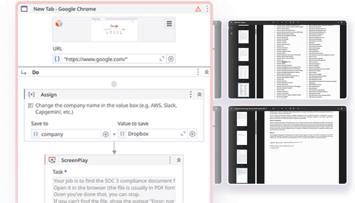Click the orange warning triangle on the Chrome card
Image resolution: width=355 pixels, height=203 pixels.
coord(198,9)
